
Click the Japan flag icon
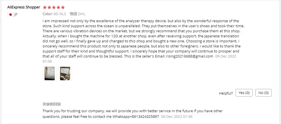[x=10, y=14]
